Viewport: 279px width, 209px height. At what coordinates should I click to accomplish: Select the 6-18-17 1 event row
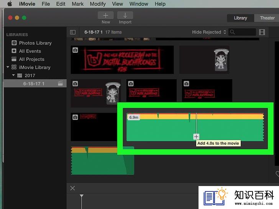click(35, 83)
